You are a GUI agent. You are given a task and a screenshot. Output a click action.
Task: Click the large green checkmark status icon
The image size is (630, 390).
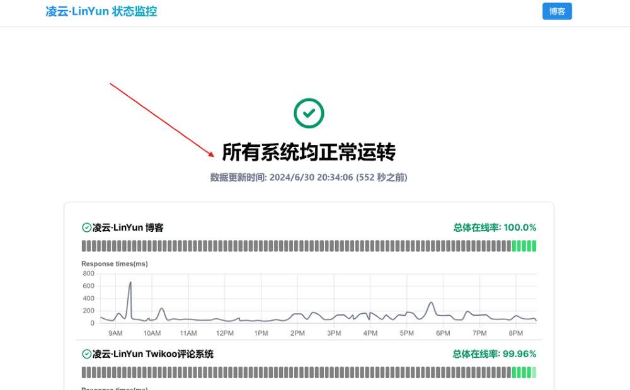click(309, 113)
